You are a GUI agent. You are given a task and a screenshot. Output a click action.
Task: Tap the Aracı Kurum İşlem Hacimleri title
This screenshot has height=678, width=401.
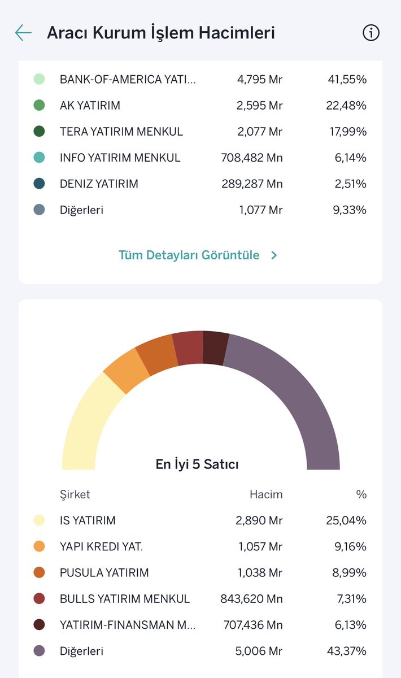click(161, 33)
